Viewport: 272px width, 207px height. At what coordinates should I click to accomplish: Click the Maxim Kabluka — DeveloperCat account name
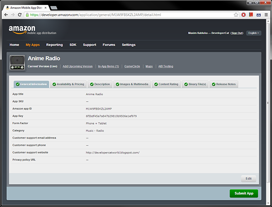coord(209,33)
